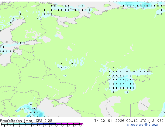Click the legend label '0.1'

(x=3, y=126)
